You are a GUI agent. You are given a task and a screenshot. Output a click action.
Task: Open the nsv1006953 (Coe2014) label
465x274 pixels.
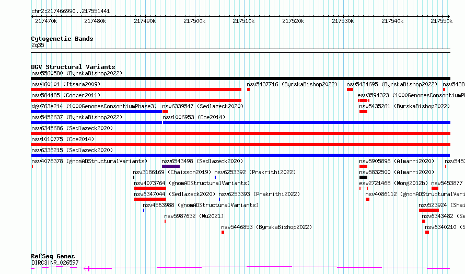tap(194, 117)
